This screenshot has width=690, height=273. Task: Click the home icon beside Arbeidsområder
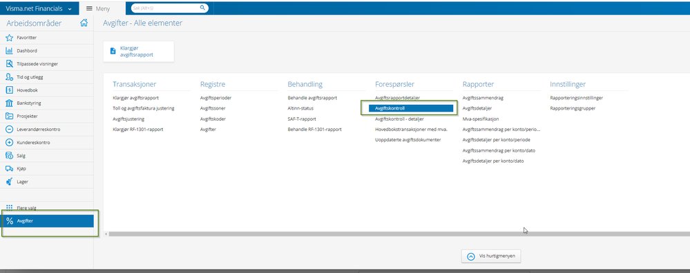(84, 23)
